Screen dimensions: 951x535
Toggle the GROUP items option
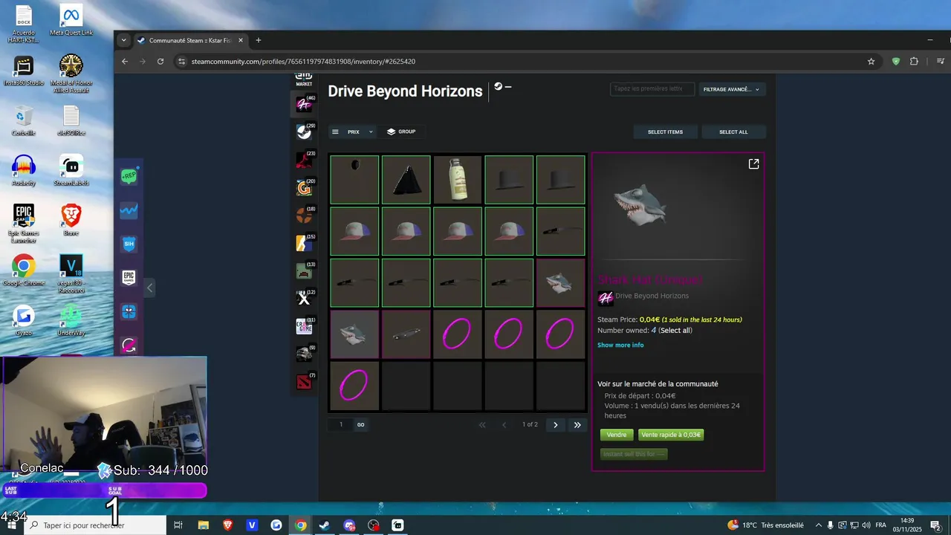tap(401, 132)
